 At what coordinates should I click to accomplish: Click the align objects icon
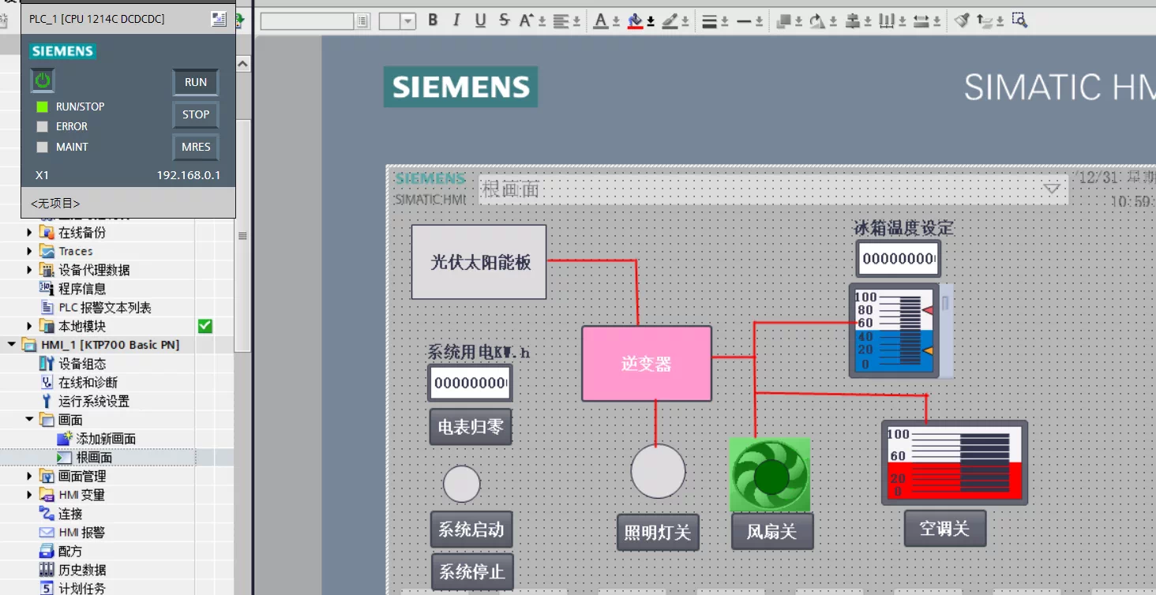(852, 21)
